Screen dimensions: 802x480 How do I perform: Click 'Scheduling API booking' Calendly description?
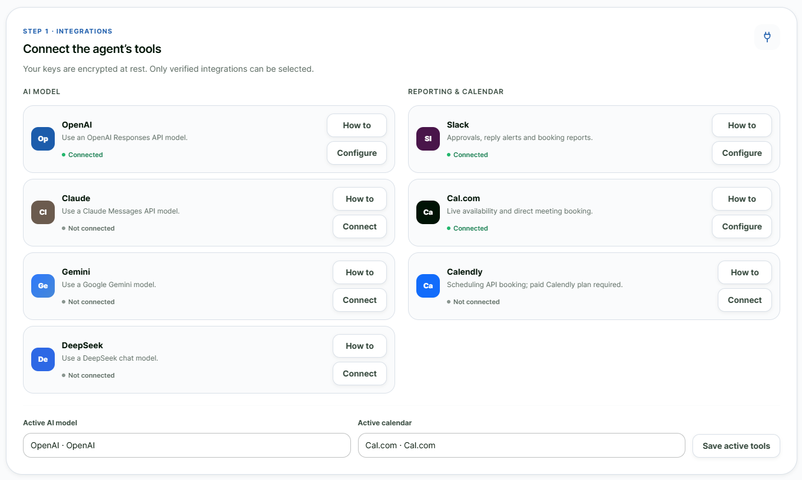(x=535, y=285)
